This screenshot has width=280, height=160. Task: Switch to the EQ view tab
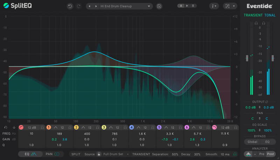click(30, 154)
